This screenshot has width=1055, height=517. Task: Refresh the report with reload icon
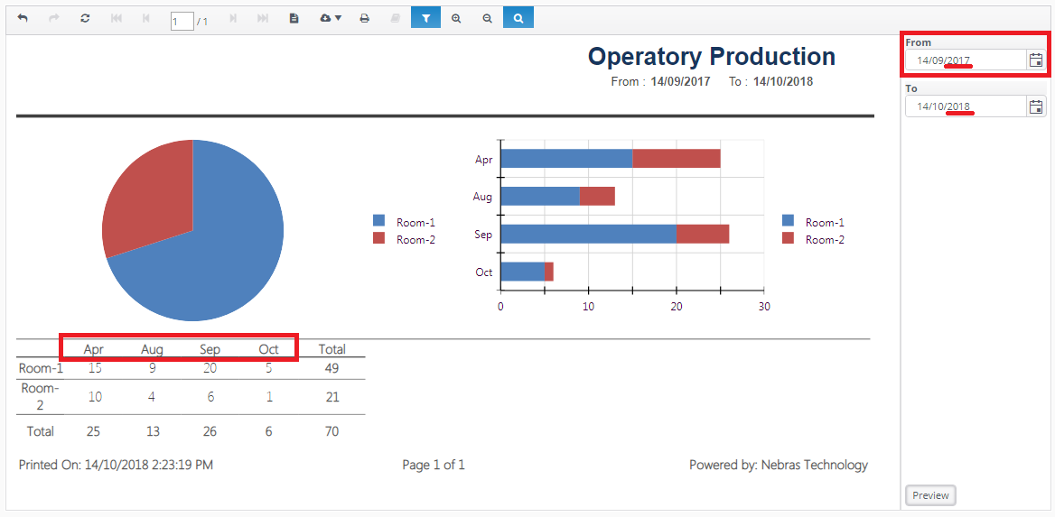click(85, 18)
